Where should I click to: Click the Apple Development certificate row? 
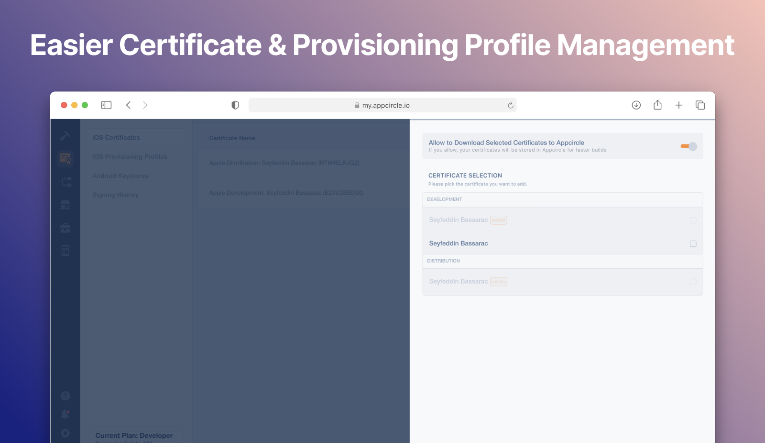[304, 193]
